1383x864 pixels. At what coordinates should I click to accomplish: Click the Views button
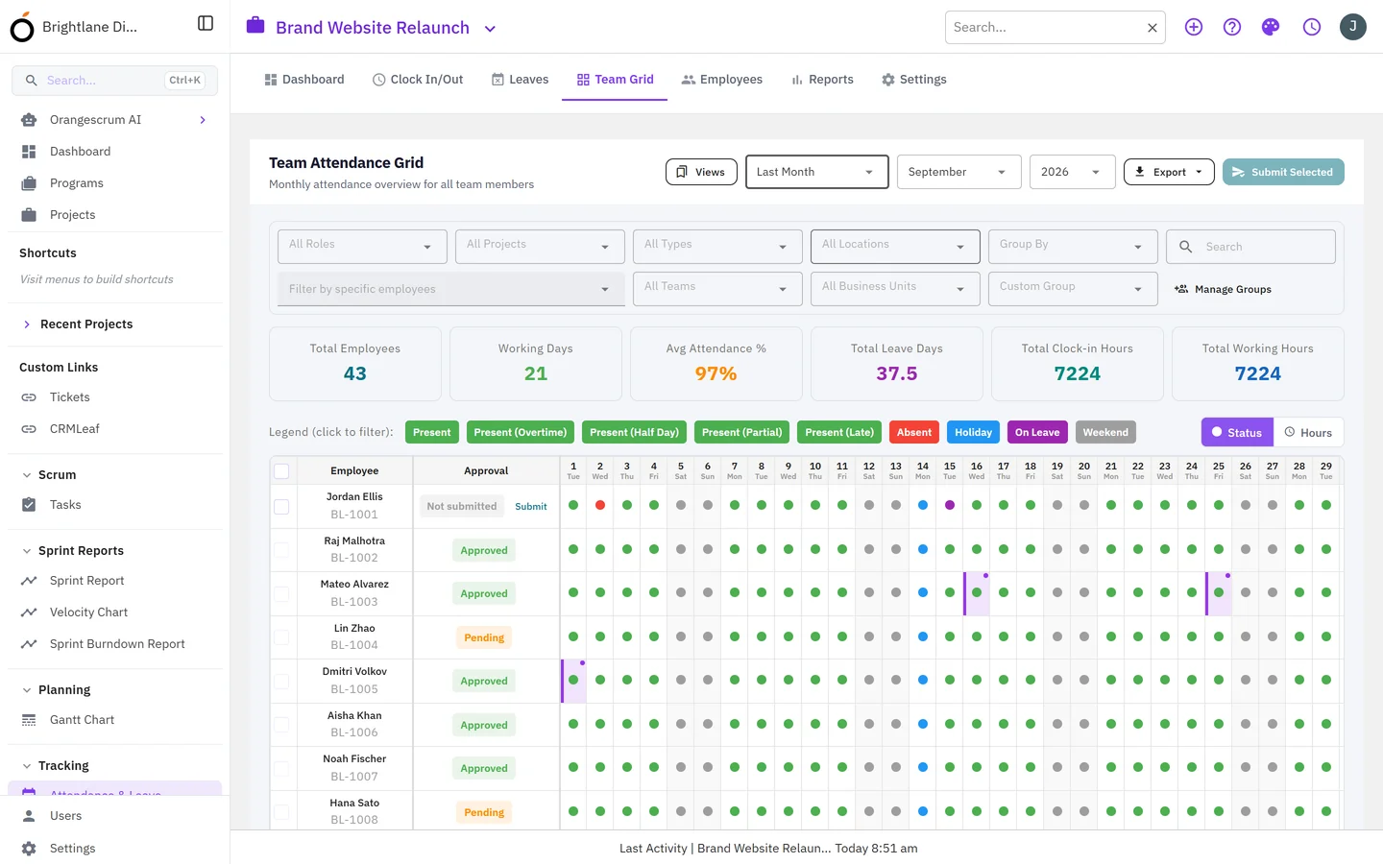[701, 172]
